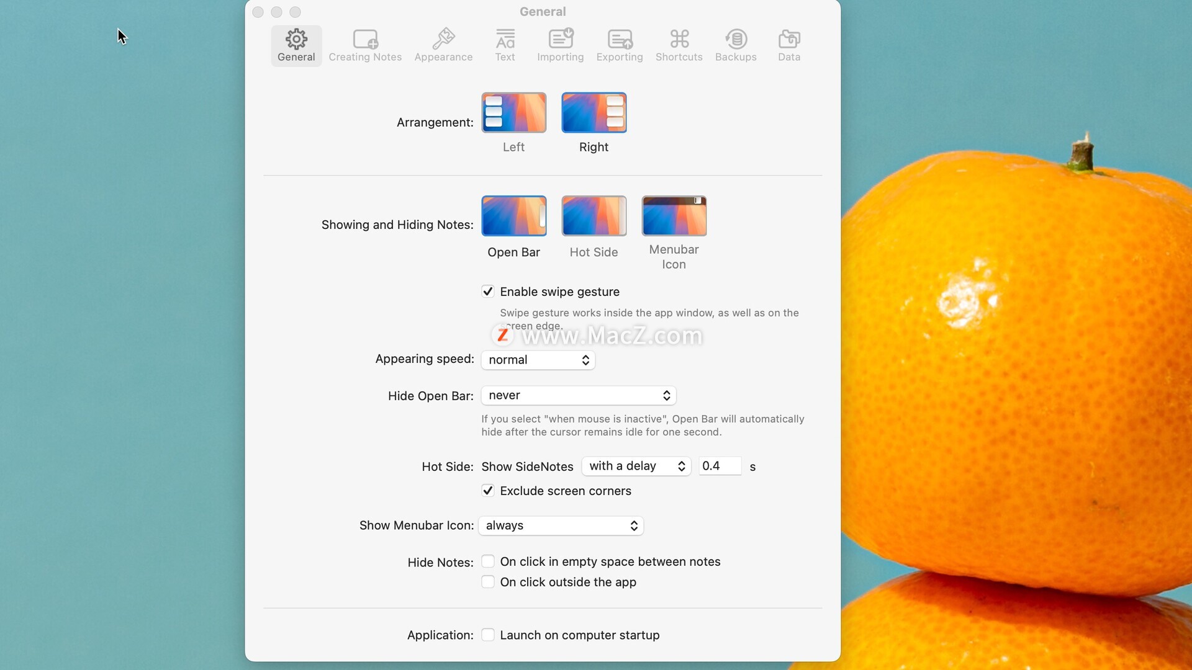Click the Open Bar label text
1192x670 pixels.
513,252
